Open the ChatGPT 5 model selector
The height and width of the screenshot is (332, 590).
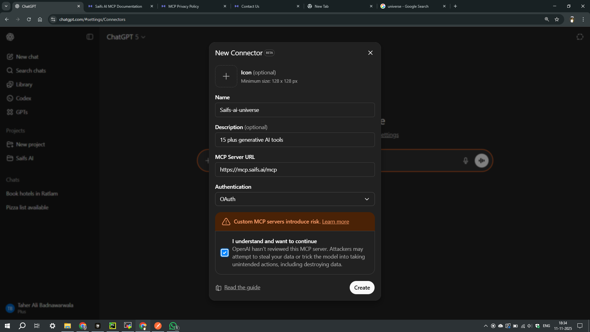tap(126, 37)
